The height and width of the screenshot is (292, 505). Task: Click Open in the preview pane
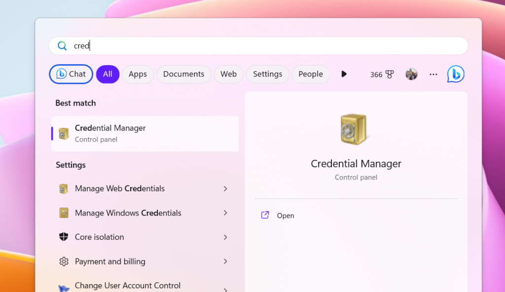(286, 216)
